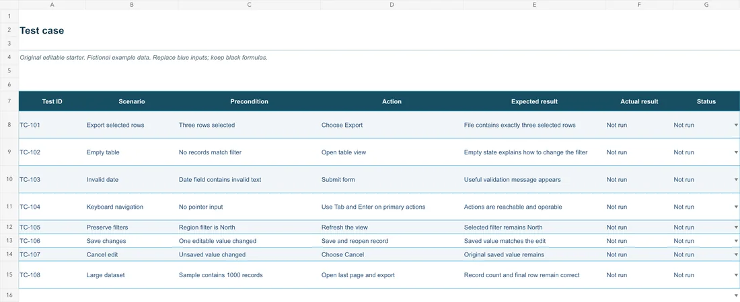Click the 'Original editable starter' note cell

pos(143,58)
